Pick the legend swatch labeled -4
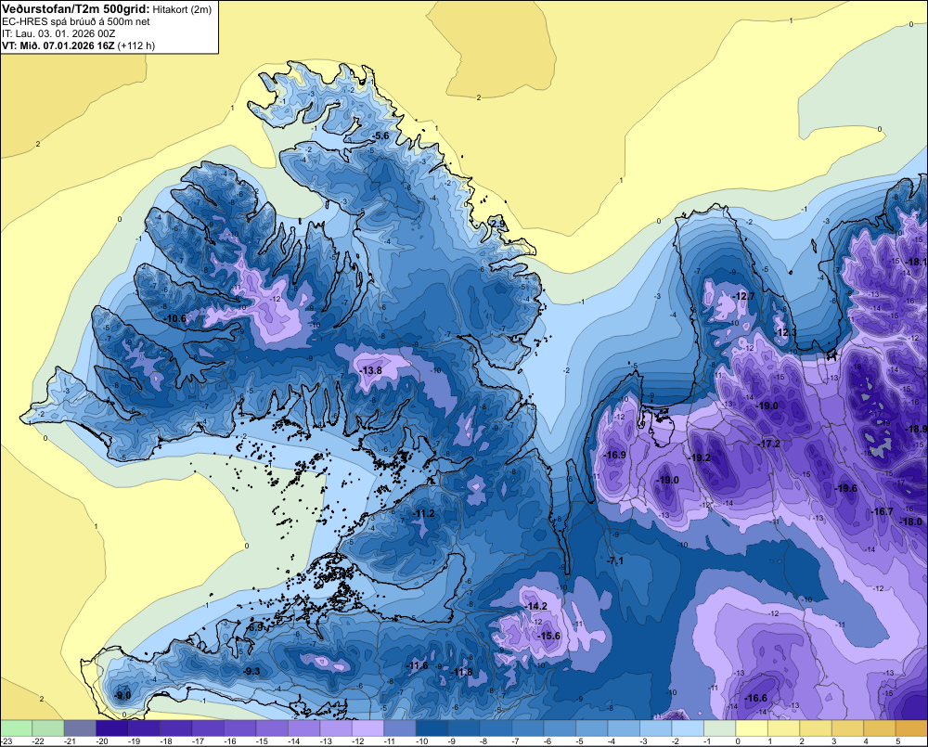The image size is (928, 747). tap(624, 728)
